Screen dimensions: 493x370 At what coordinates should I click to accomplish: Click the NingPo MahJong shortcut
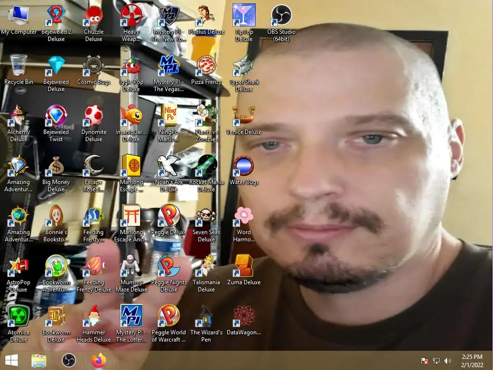169,124
